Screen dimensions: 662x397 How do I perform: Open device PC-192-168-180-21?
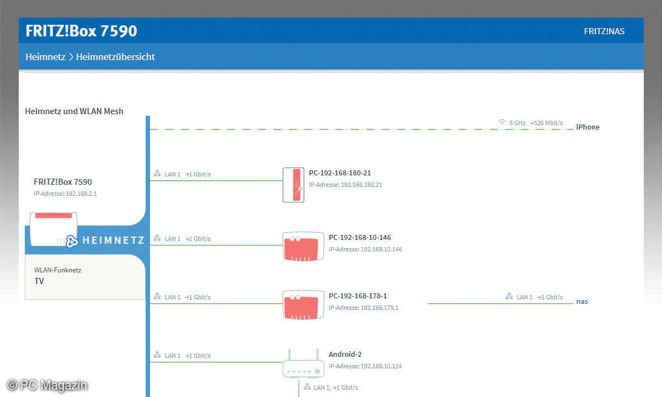pyautogui.click(x=340, y=173)
